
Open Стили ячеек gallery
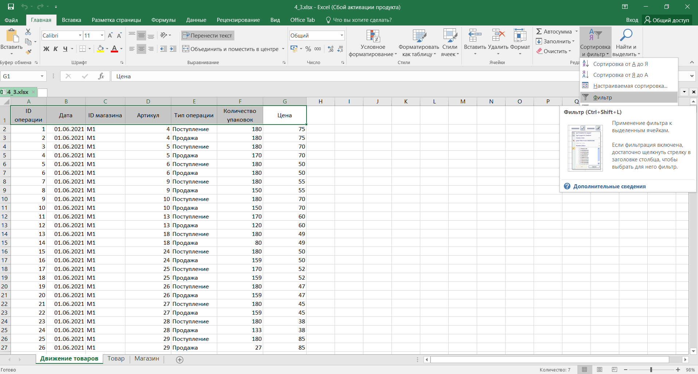click(450, 43)
